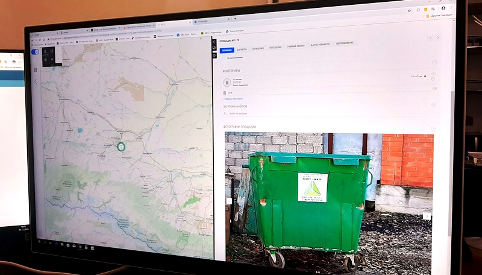482x275 pixels.
Task: Show next photo of the green container
Action: 427,215
